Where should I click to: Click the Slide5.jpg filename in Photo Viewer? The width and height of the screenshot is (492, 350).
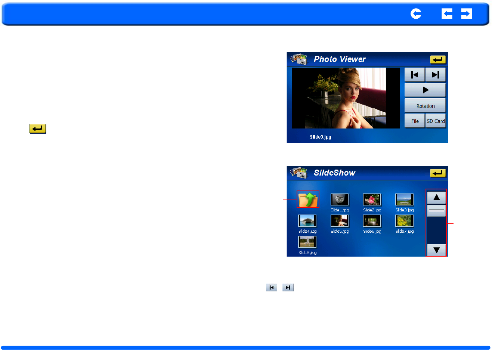point(321,137)
